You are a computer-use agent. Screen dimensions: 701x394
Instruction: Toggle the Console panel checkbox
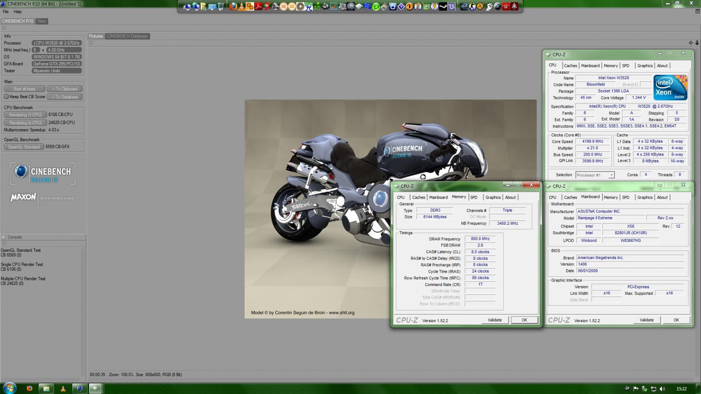[x=4, y=237]
